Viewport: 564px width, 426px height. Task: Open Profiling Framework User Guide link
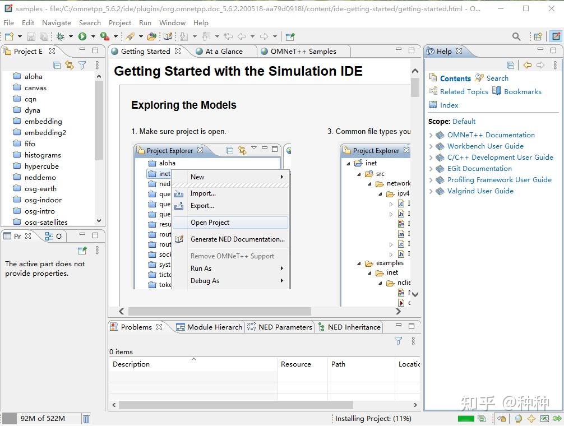point(500,180)
